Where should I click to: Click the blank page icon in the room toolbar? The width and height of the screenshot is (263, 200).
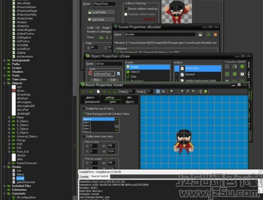98,91
